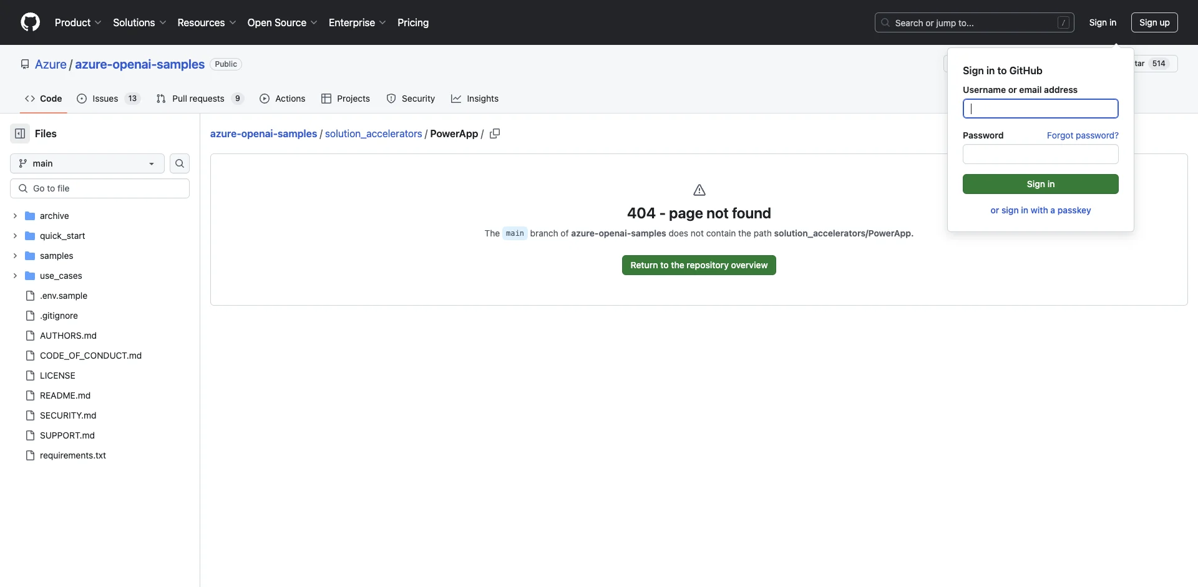
Task: Click the requirements.txt file icon
Action: click(x=30, y=455)
